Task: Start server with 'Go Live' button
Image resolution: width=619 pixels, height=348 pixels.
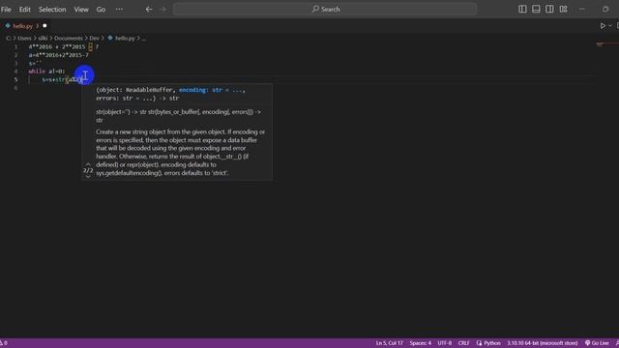Action: [597, 343]
